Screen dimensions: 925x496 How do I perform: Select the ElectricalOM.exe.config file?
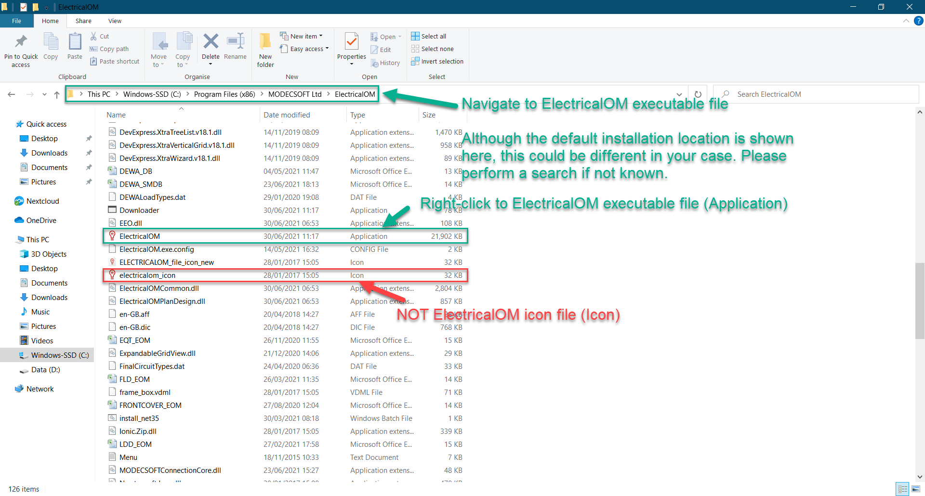(x=285, y=249)
